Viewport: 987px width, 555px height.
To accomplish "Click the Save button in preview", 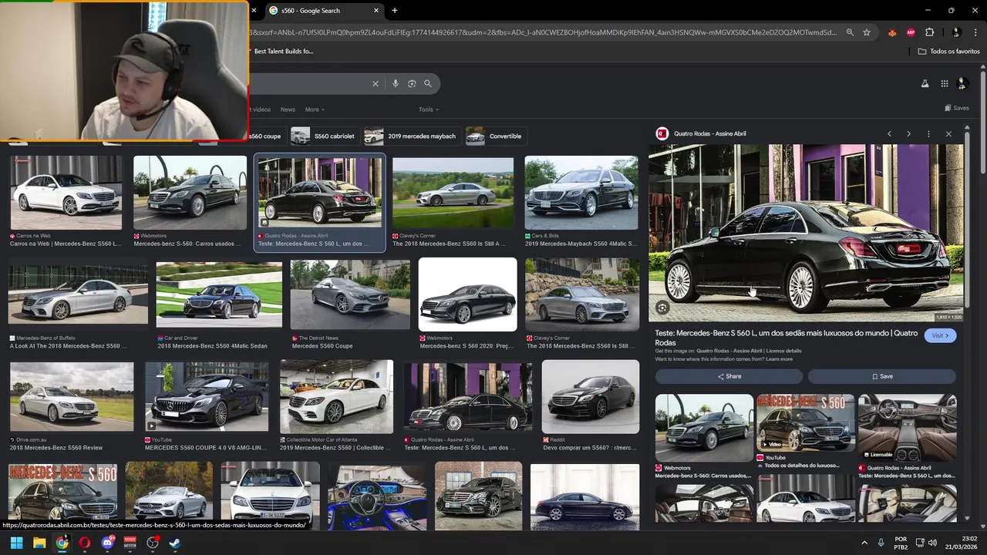I will pyautogui.click(x=882, y=376).
